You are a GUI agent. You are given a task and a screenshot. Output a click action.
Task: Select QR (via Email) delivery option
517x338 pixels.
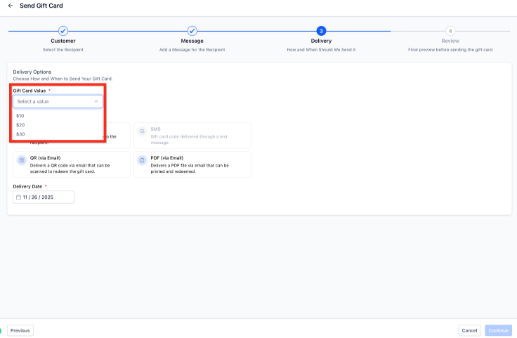(x=72, y=164)
